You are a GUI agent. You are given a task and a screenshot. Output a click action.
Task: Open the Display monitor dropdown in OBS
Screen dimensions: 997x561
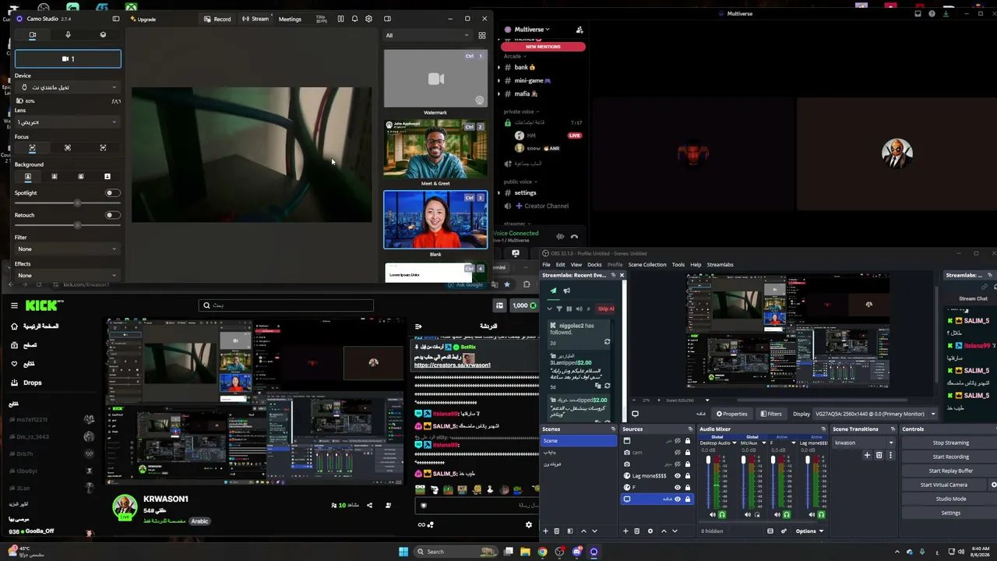click(x=875, y=414)
